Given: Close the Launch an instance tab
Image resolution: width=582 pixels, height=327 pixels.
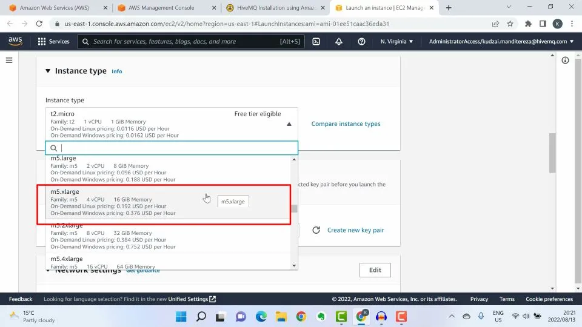Looking at the screenshot, I should pos(431,8).
